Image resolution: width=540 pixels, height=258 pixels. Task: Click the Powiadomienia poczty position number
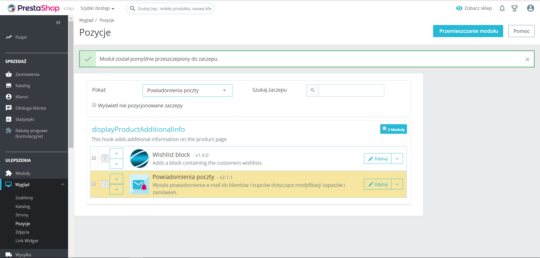(105, 184)
